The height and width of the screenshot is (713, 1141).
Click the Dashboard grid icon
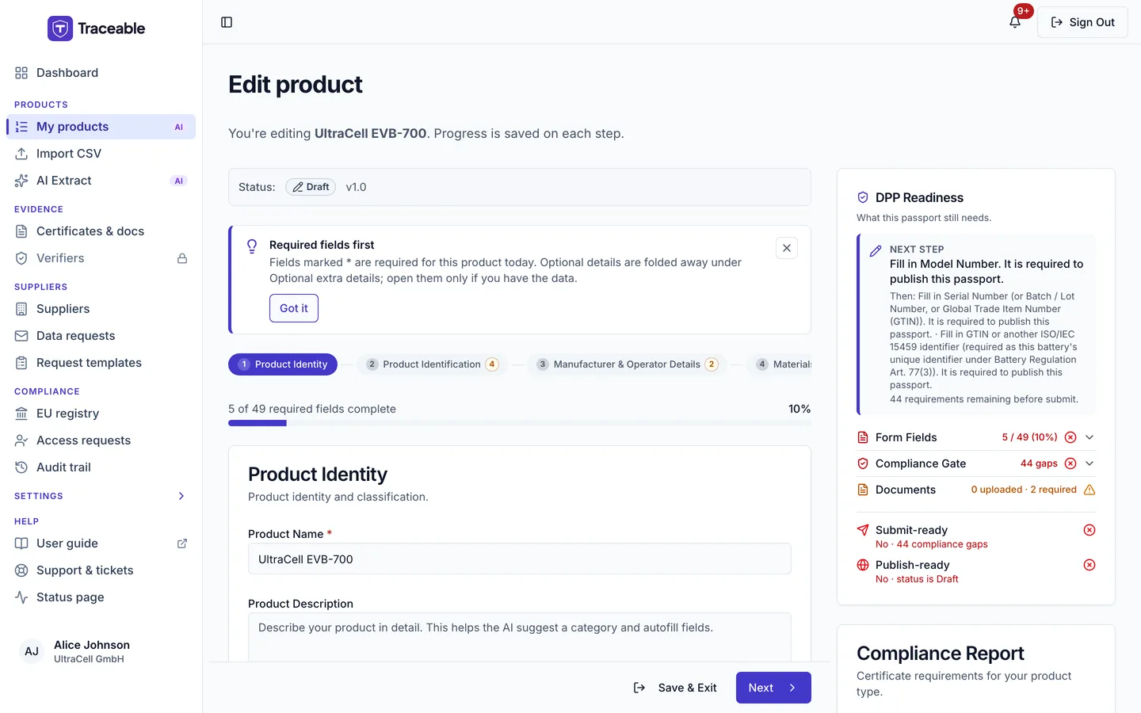(x=21, y=73)
